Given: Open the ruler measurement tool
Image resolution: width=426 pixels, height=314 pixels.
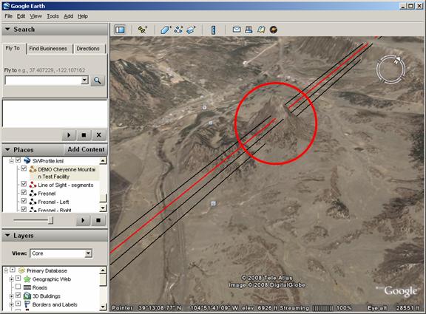Looking at the screenshot, I should 214,30.
